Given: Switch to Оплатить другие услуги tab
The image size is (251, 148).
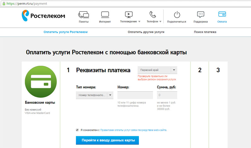Looking at the screenshot, I should coord(146,32).
